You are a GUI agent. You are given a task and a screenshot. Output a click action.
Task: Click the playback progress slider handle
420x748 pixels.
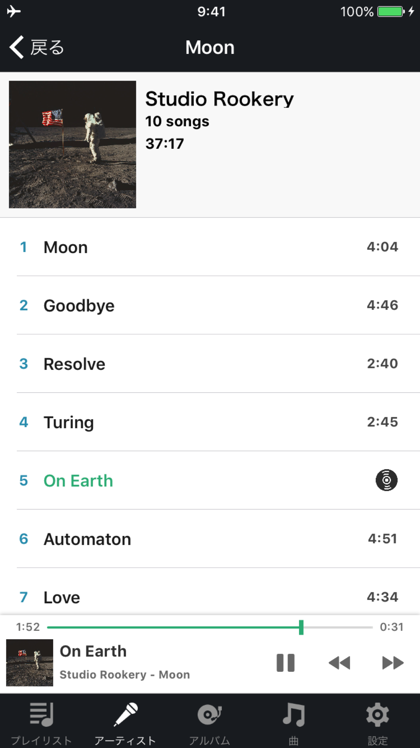tap(301, 627)
